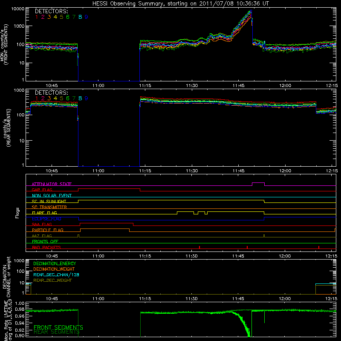Viewport: 341px width, 341px height.
Task: Click the MON. counts/s (FRONT SEGMENTS) axis title
Action: point(4,44)
